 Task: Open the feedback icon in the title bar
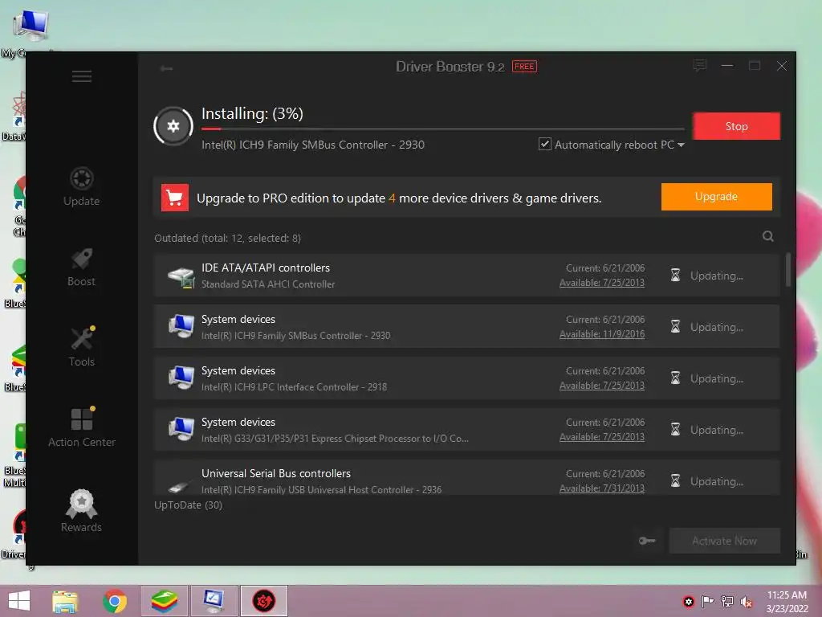(x=699, y=66)
